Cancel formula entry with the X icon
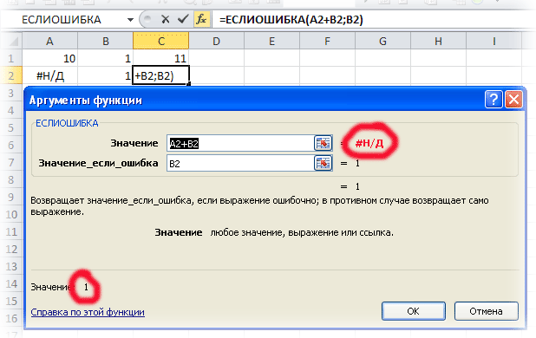536x338 pixels. point(166,19)
